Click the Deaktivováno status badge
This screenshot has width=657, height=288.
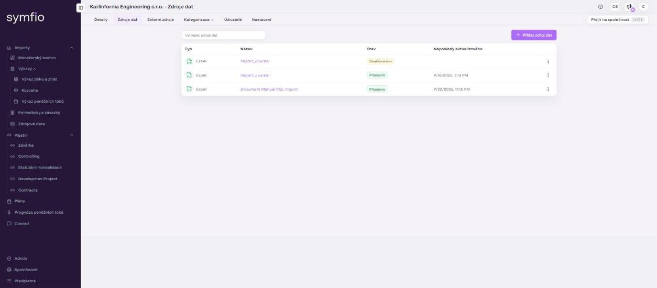pos(380,61)
